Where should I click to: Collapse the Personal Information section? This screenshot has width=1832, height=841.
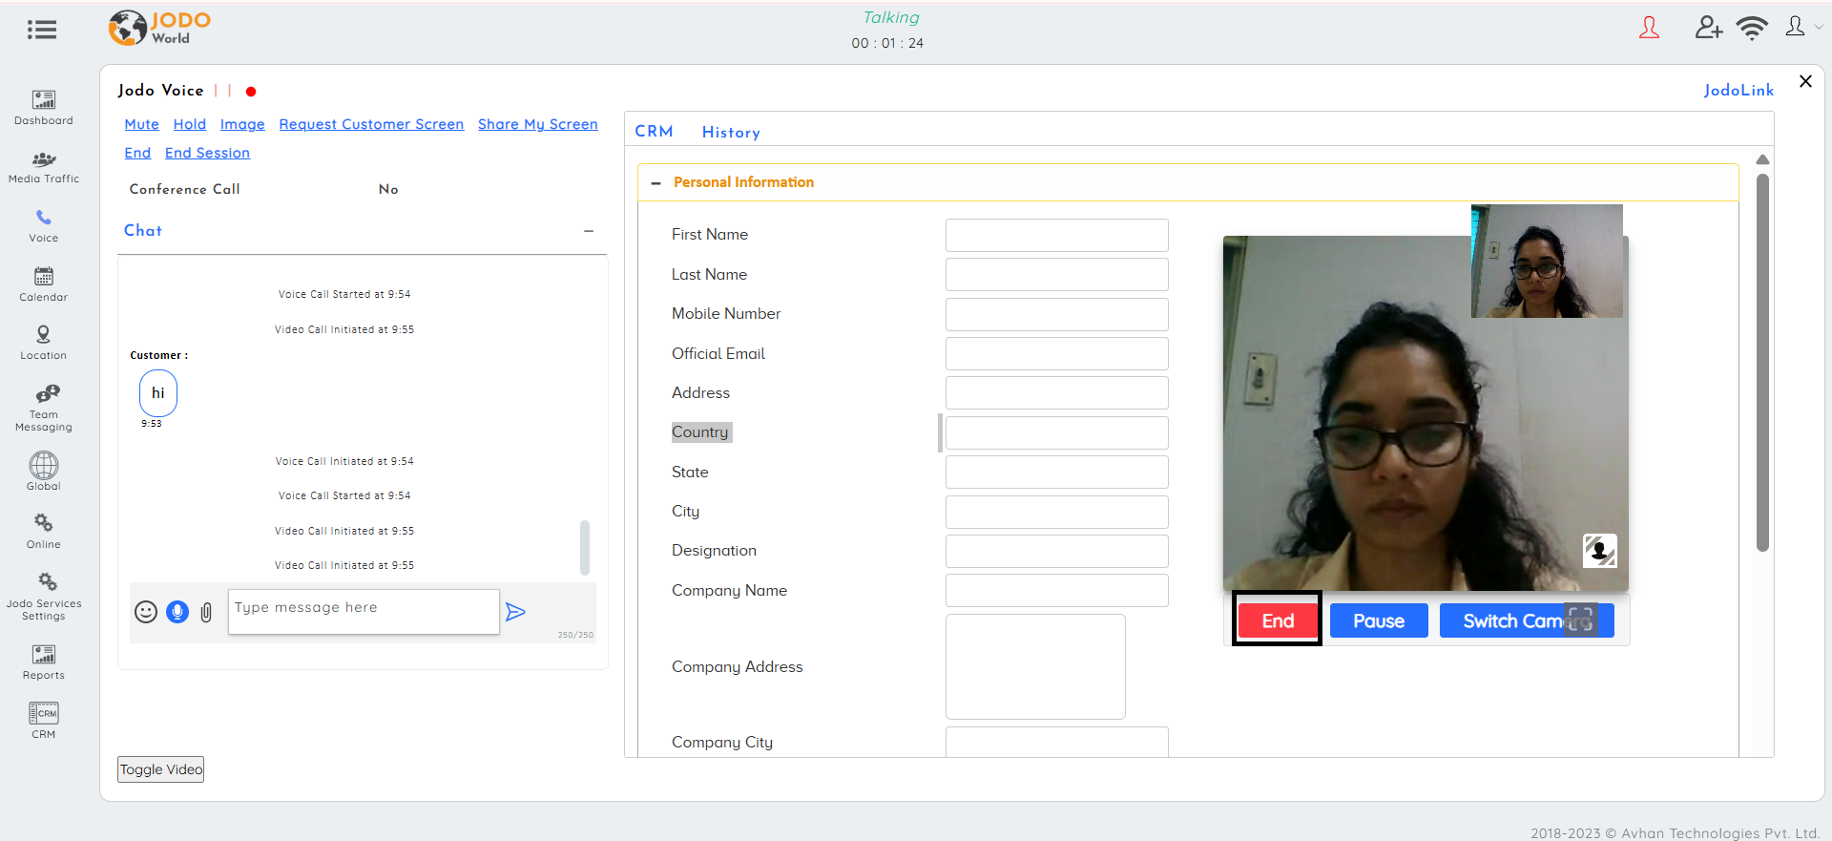pos(656,182)
